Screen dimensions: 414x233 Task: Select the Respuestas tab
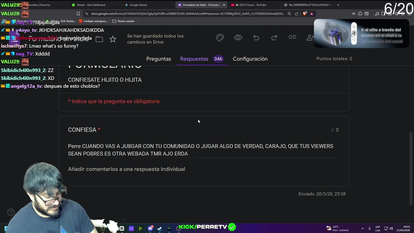pyautogui.click(x=194, y=59)
